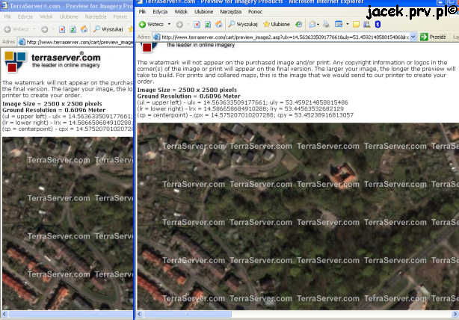Viewport: 459px width, 320px height.
Task: Click the '(cp = centerpoint)' coordinates line in front window
Action: click(245, 115)
